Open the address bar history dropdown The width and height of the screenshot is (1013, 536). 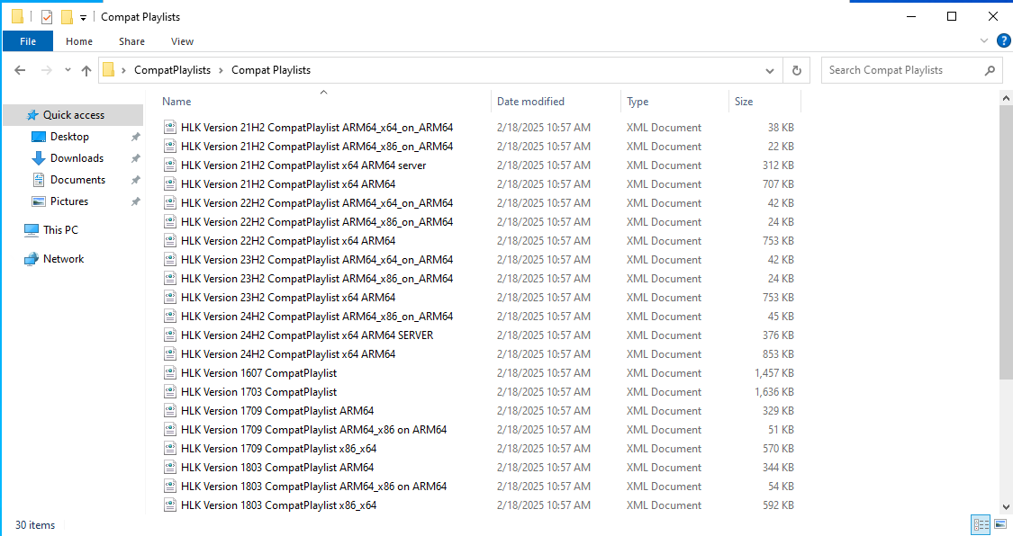tap(770, 70)
